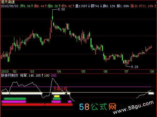Click the white 100 level parameter
Image resolution: width=157 pixels, height=117 pixels.
coord(47,76)
